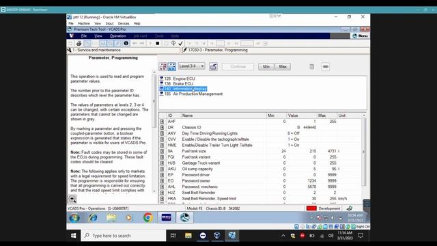Launch Internet Explorer from guest taskbar
Image resolution: width=437 pixels, height=246 pixels.
(x=93, y=218)
